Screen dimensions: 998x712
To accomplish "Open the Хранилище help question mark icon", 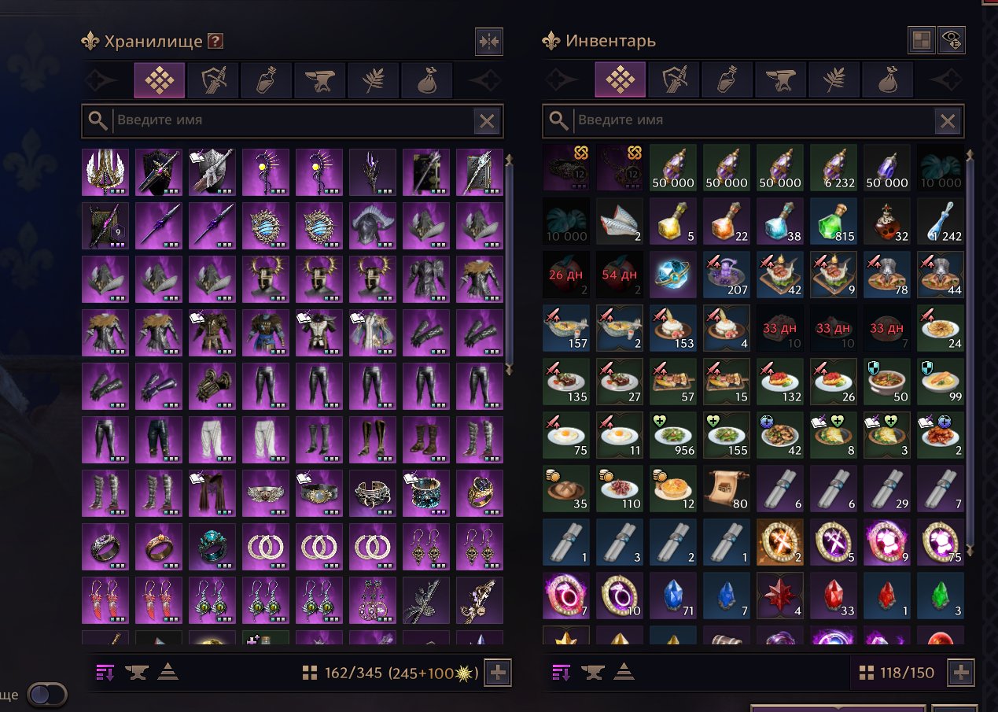I will (215, 41).
